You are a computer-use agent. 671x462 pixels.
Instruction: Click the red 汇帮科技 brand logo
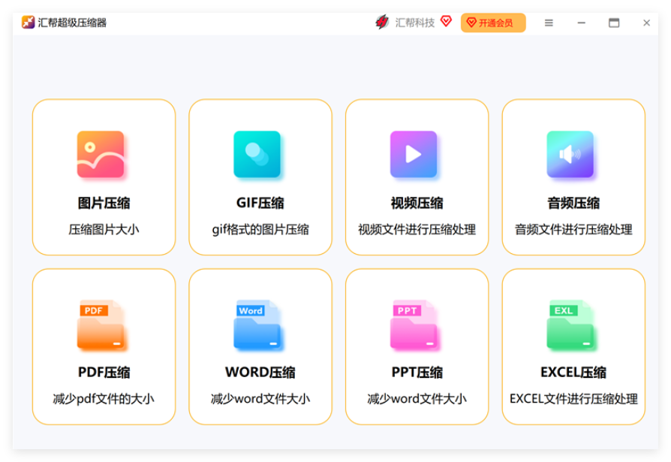[383, 23]
